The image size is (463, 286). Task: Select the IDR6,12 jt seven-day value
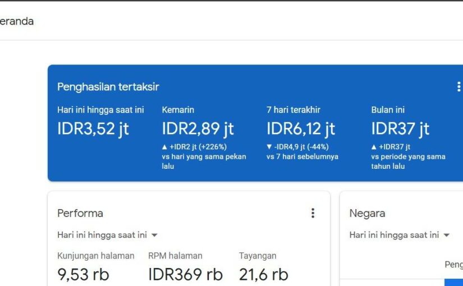tap(301, 128)
